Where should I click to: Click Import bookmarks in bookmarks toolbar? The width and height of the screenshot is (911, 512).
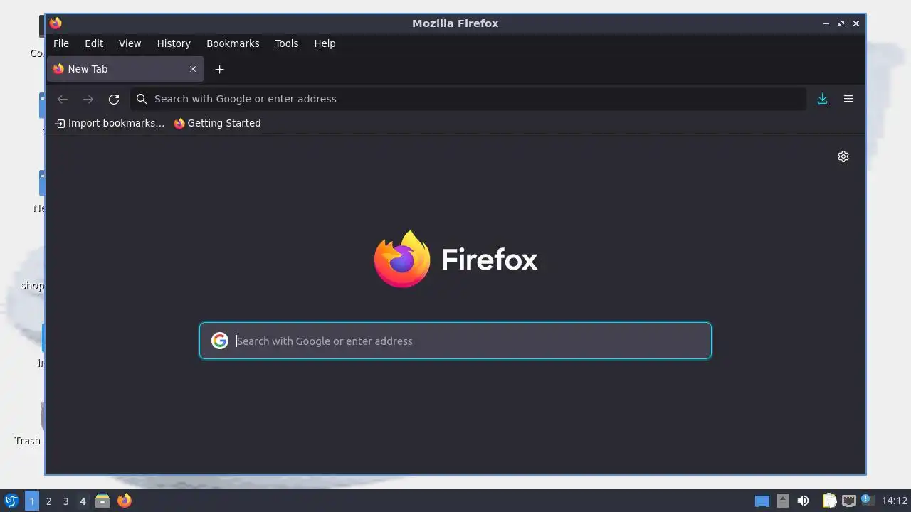coord(110,123)
